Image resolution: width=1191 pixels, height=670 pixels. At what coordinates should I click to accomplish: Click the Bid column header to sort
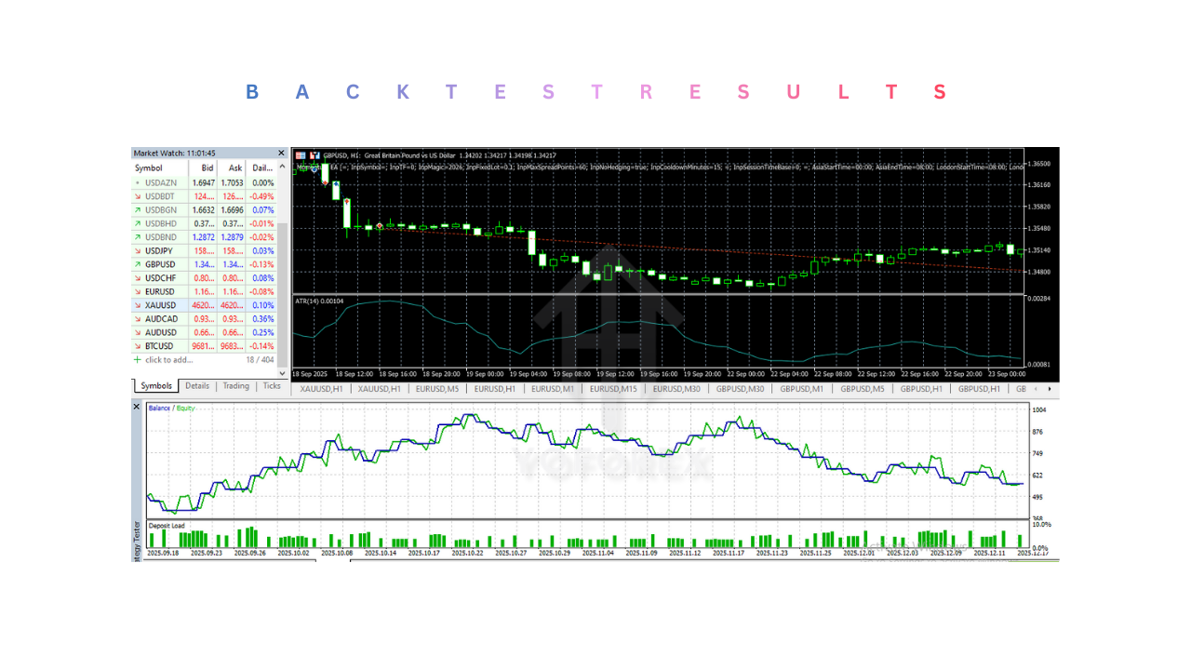coord(207,167)
